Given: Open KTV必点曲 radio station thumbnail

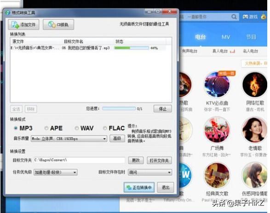Looking at the screenshot, I should (x=217, y=84).
